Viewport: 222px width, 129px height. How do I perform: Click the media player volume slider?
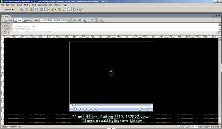[x=147, y=109]
